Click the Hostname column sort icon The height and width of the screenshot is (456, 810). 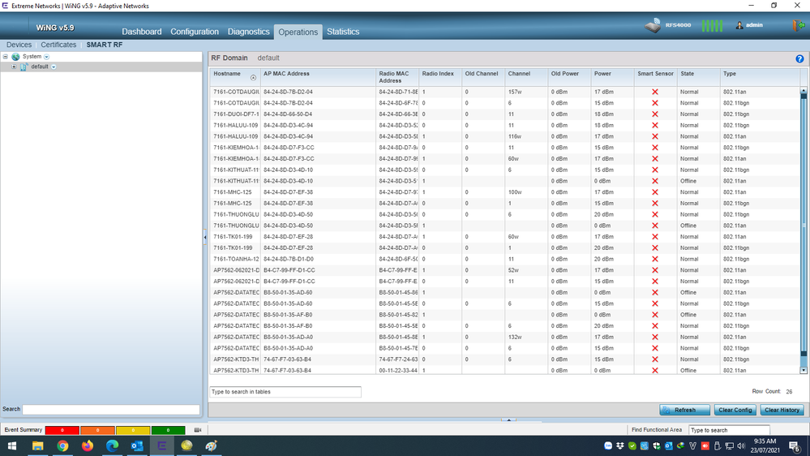click(x=253, y=78)
